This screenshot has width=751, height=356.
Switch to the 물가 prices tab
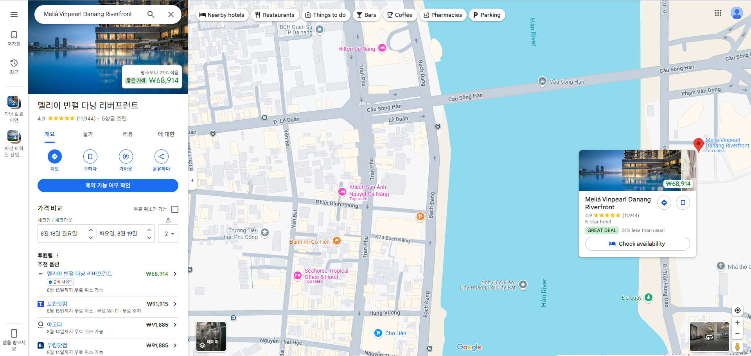pyautogui.click(x=88, y=134)
